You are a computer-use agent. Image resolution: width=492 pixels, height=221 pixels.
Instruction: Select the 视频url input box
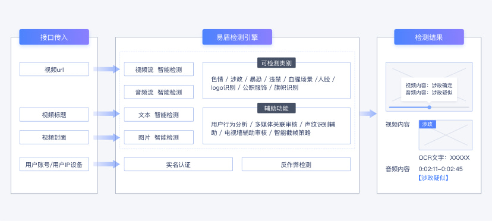tap(54, 70)
